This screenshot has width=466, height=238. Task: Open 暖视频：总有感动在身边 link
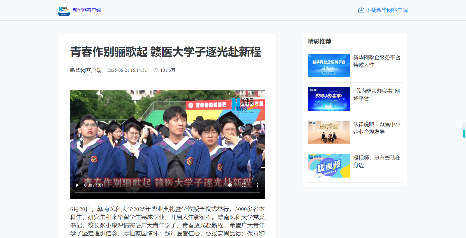377,162
